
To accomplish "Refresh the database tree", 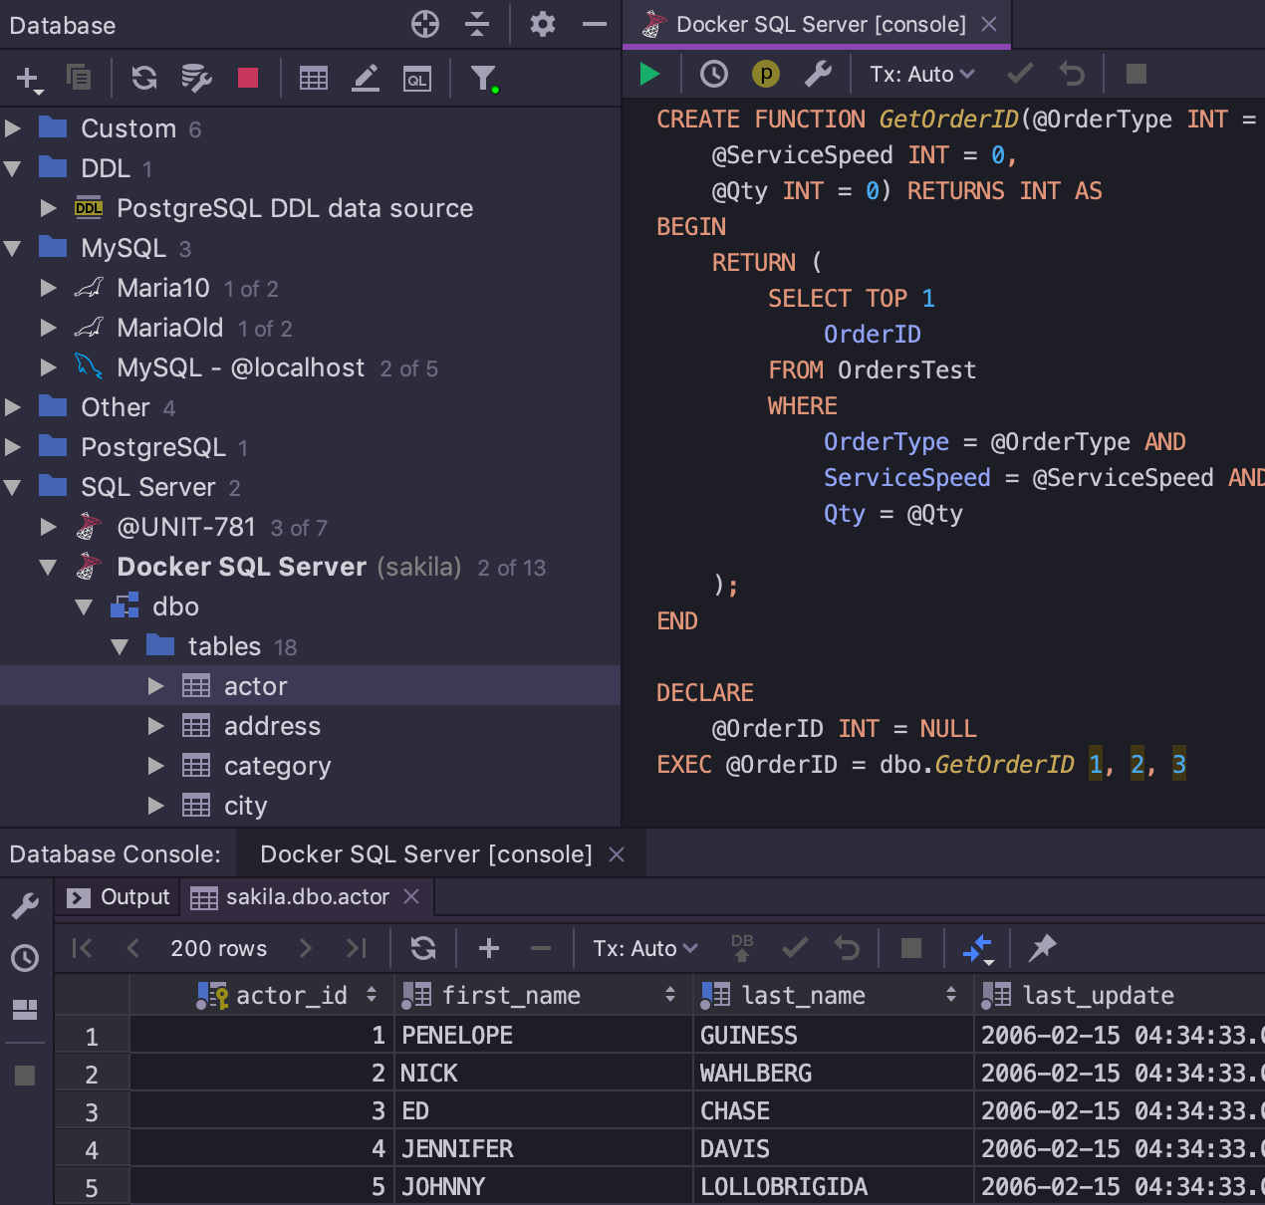I will 144,78.
